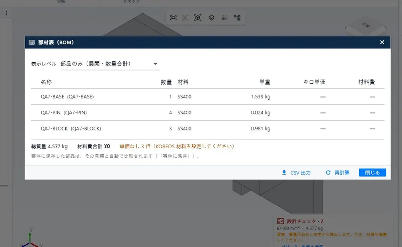Screen dimensions: 402x247
Task: Click the 部材表(BOM) dialog title
Action: (x=56, y=43)
